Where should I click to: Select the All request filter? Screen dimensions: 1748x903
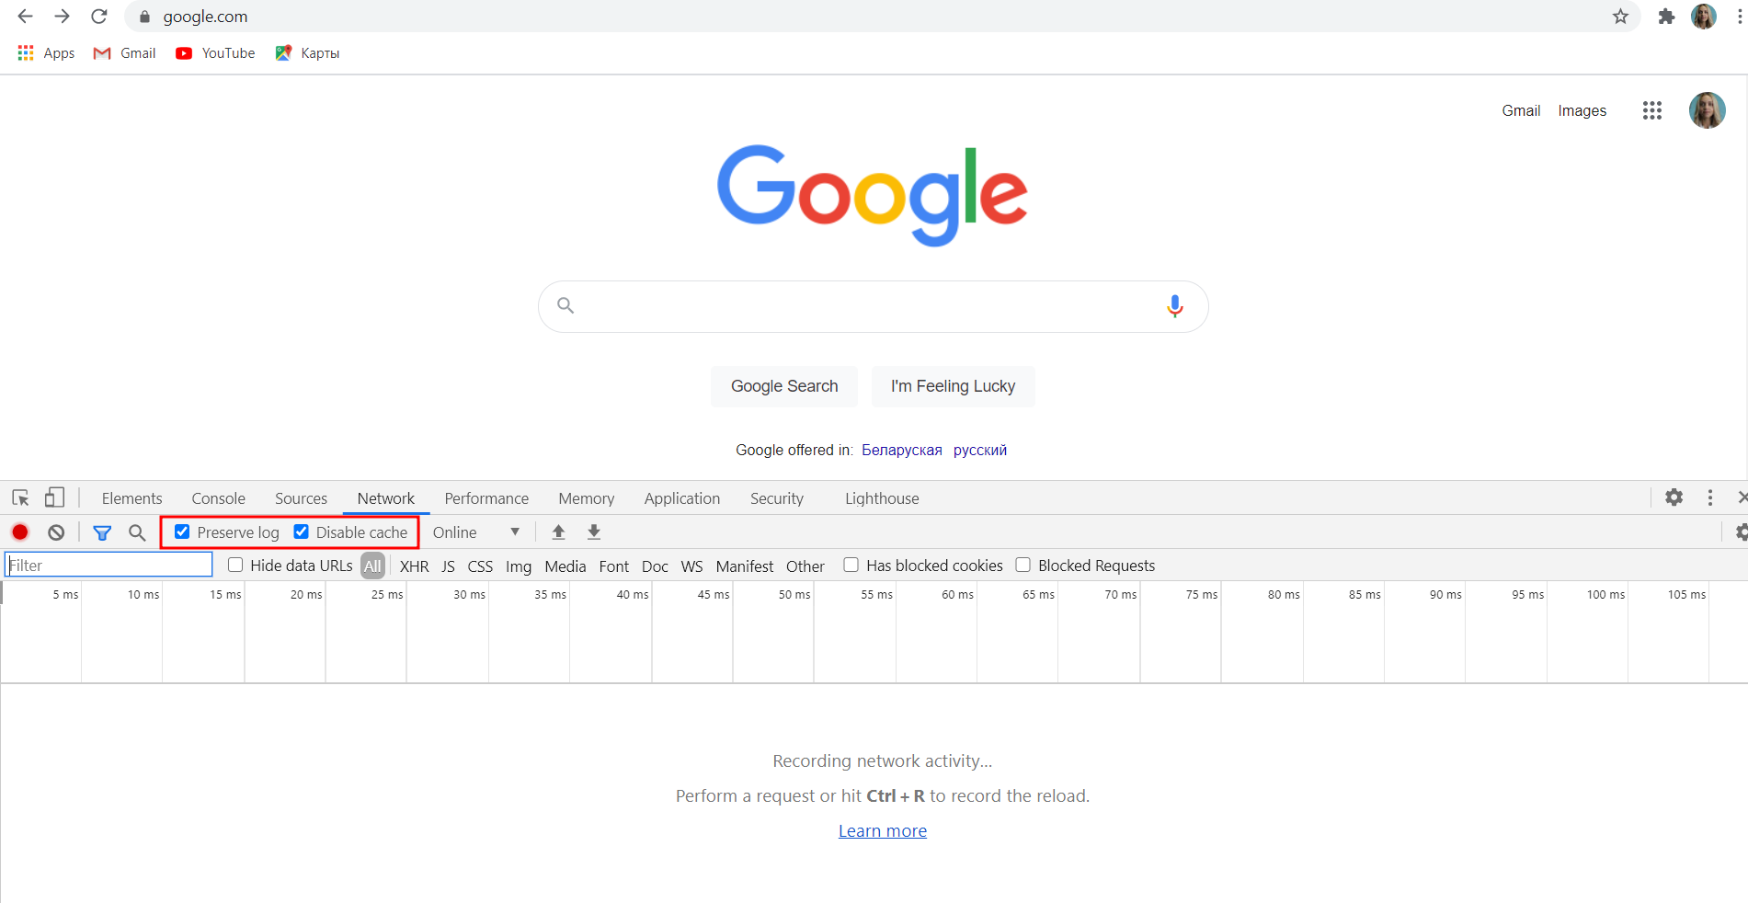372,566
